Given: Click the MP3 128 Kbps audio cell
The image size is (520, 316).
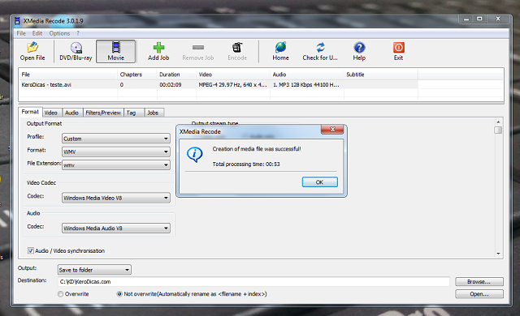Looking at the screenshot, I should click(306, 84).
